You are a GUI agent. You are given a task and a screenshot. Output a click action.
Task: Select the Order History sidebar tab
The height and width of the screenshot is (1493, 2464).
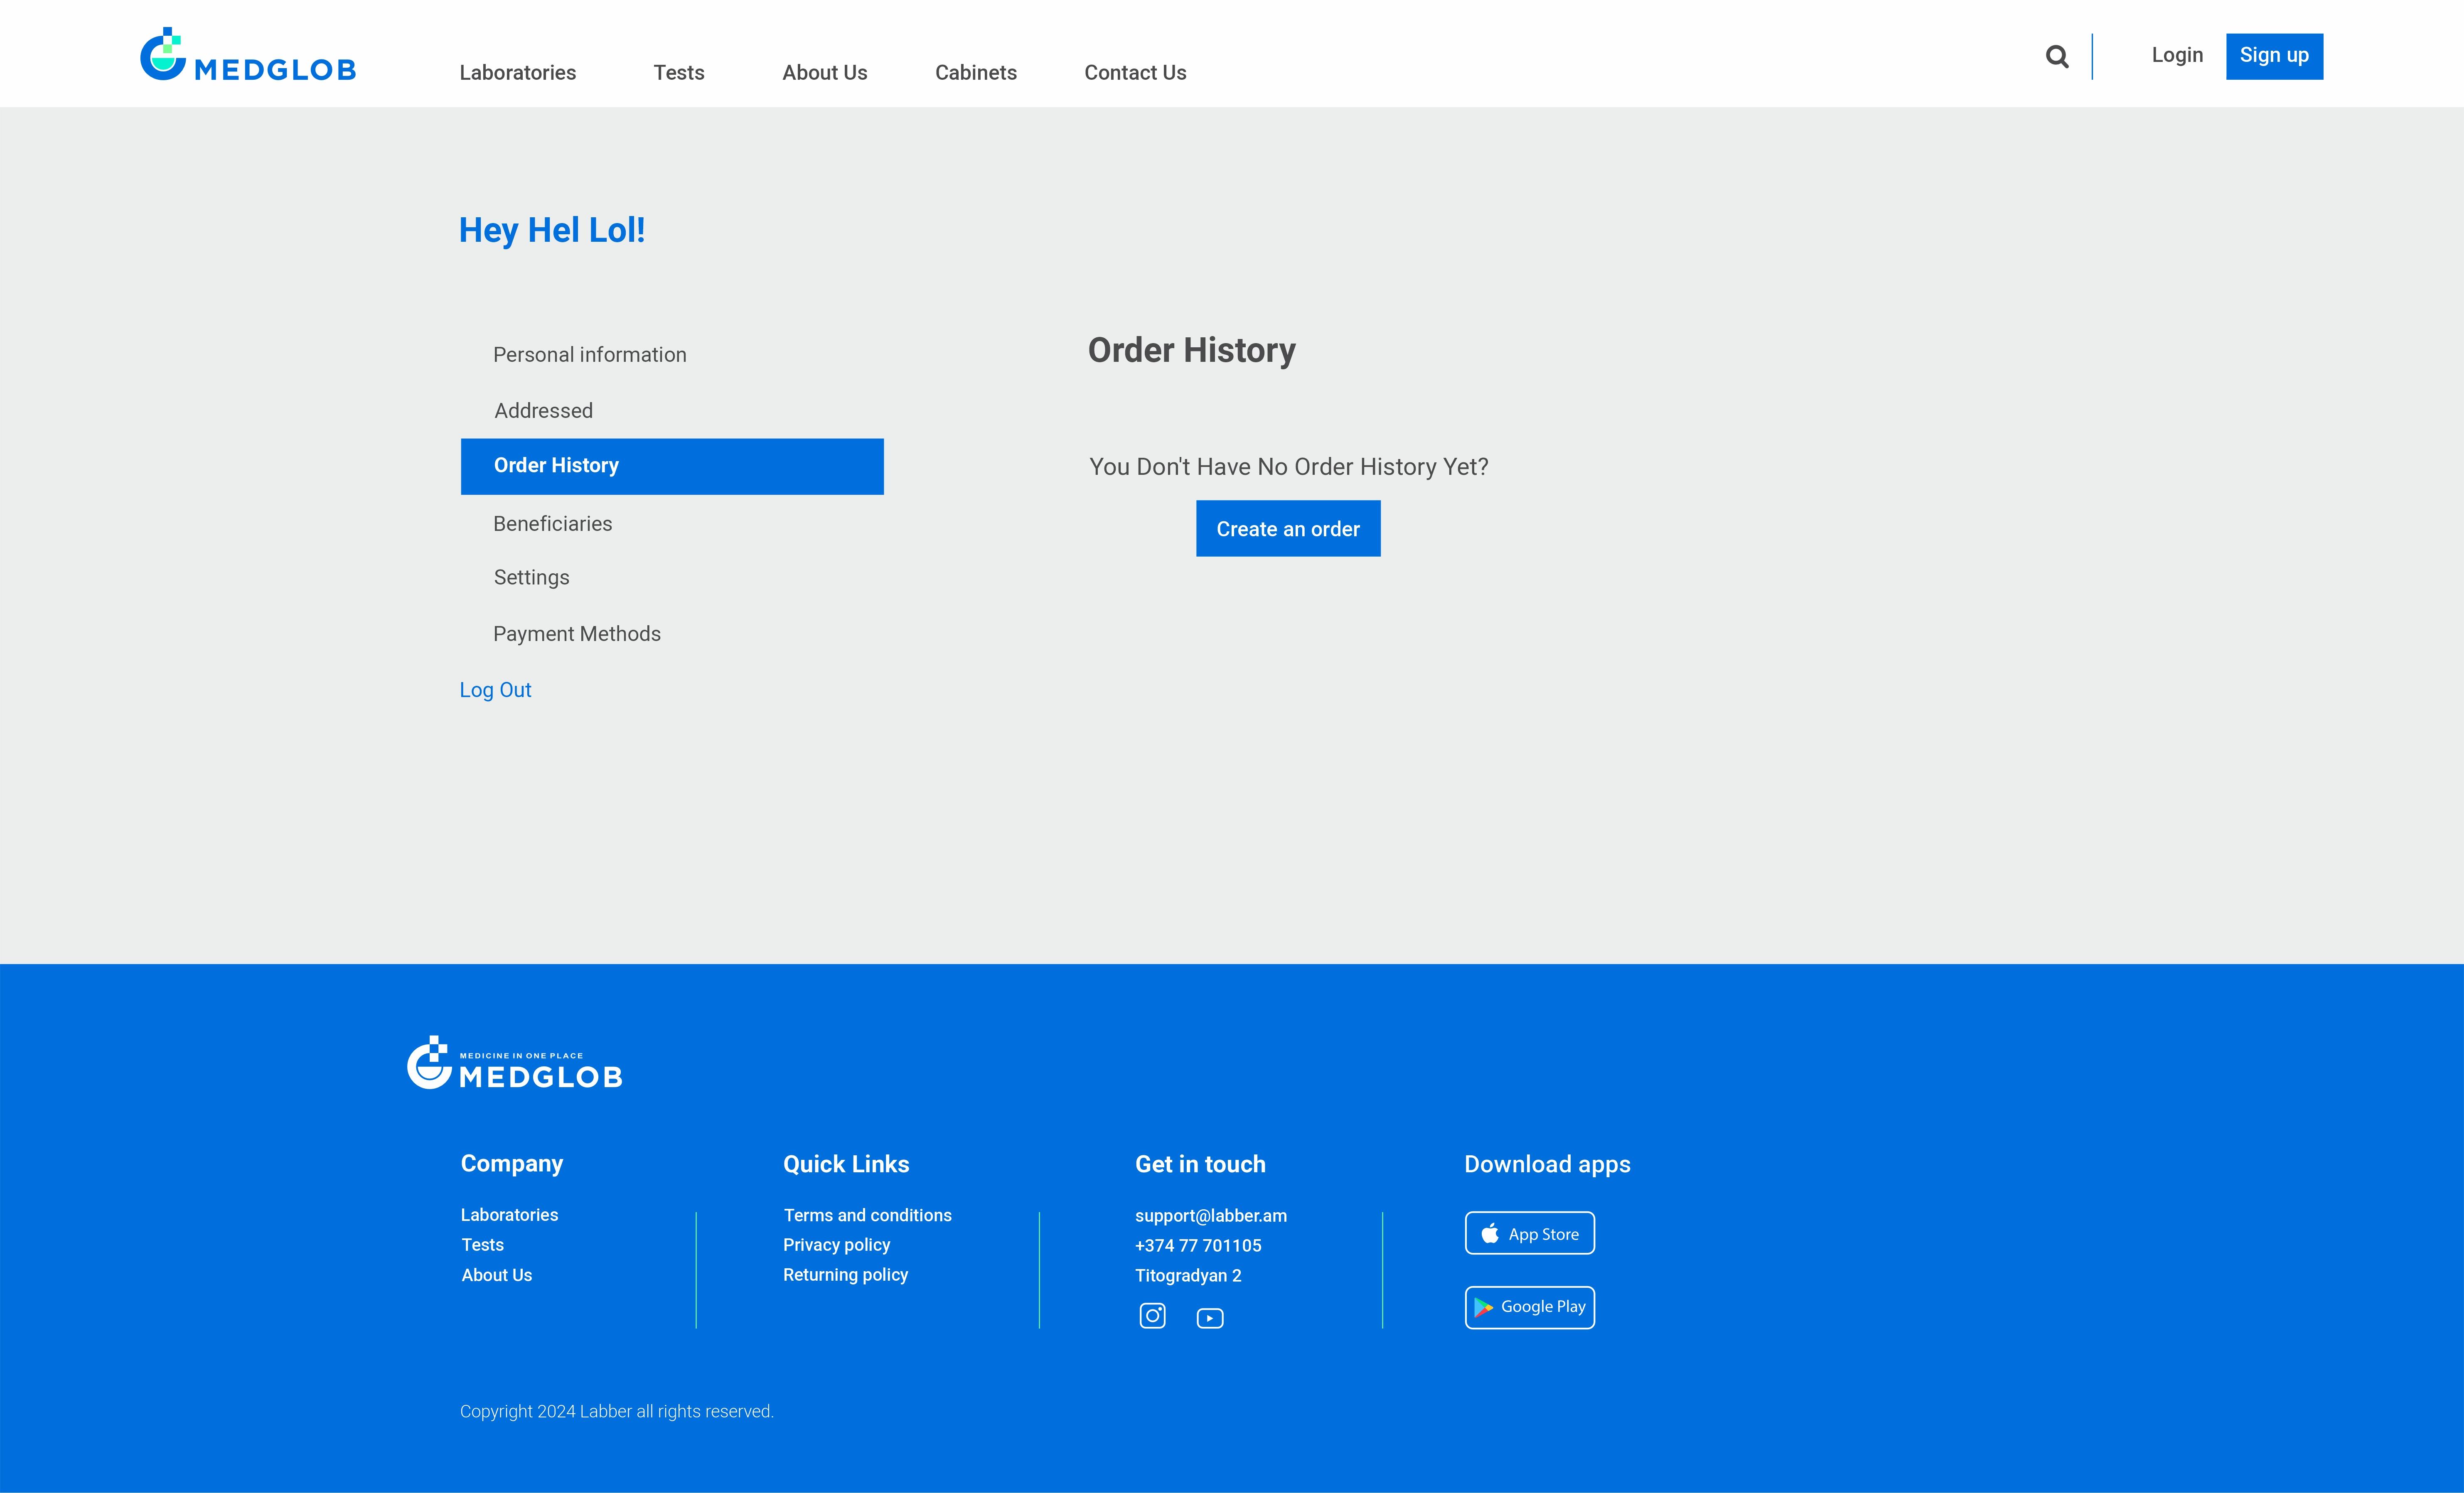pos(671,466)
